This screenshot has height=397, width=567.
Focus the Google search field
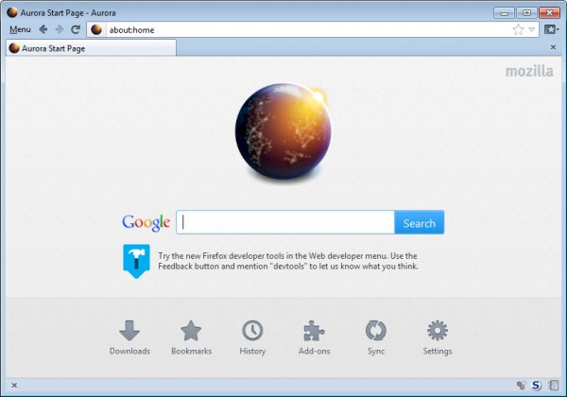(x=285, y=222)
